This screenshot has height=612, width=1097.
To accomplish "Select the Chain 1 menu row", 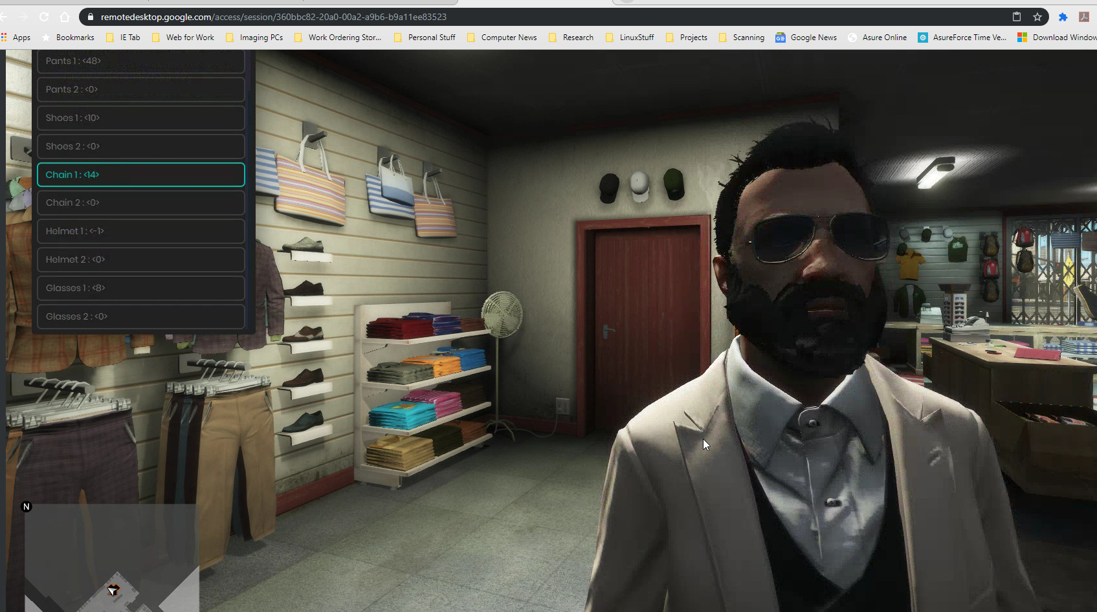I will pyautogui.click(x=140, y=175).
